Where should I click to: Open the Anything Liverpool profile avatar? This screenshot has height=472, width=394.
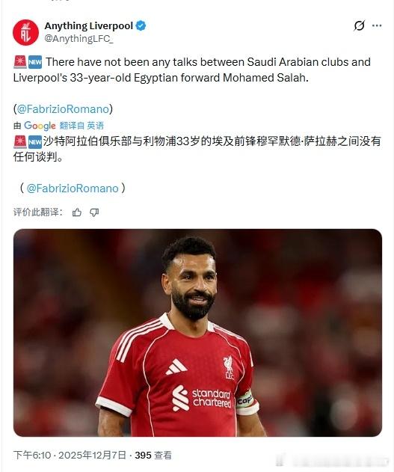[26, 32]
